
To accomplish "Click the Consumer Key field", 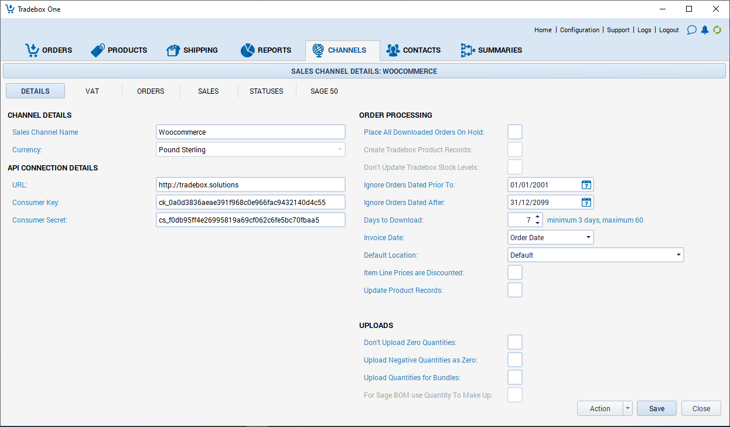I will pyautogui.click(x=251, y=202).
